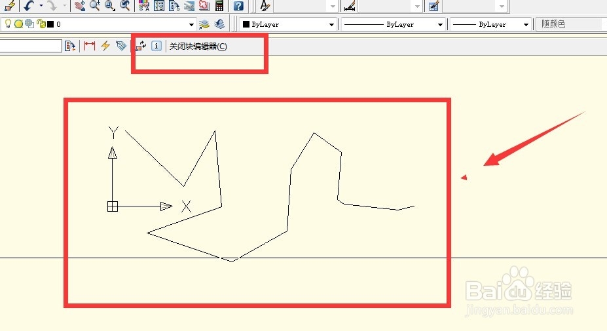Click the Learn about Dynamic Blocks icon
The height and width of the screenshot is (331, 607).
(156, 46)
